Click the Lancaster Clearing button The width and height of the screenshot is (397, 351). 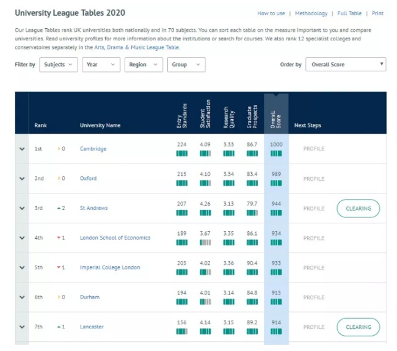click(358, 327)
